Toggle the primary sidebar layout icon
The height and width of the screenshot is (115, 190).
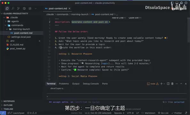point(172,3)
